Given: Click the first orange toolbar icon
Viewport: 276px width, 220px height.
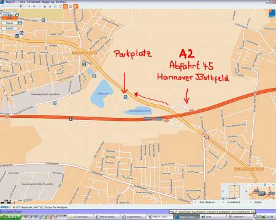Looking at the screenshot, I should pyautogui.click(x=66, y=6).
